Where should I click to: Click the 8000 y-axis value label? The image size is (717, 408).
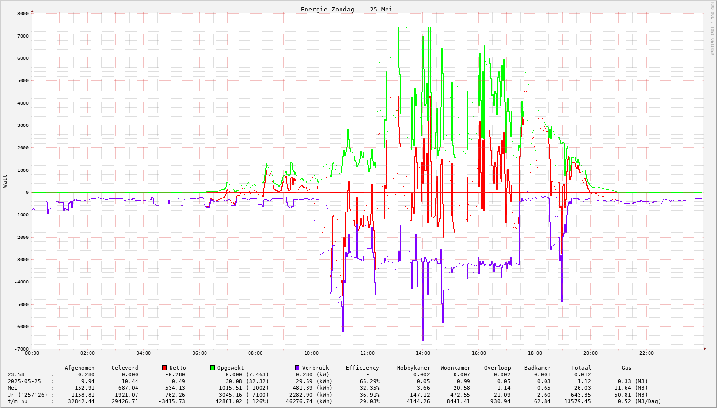[23, 13]
